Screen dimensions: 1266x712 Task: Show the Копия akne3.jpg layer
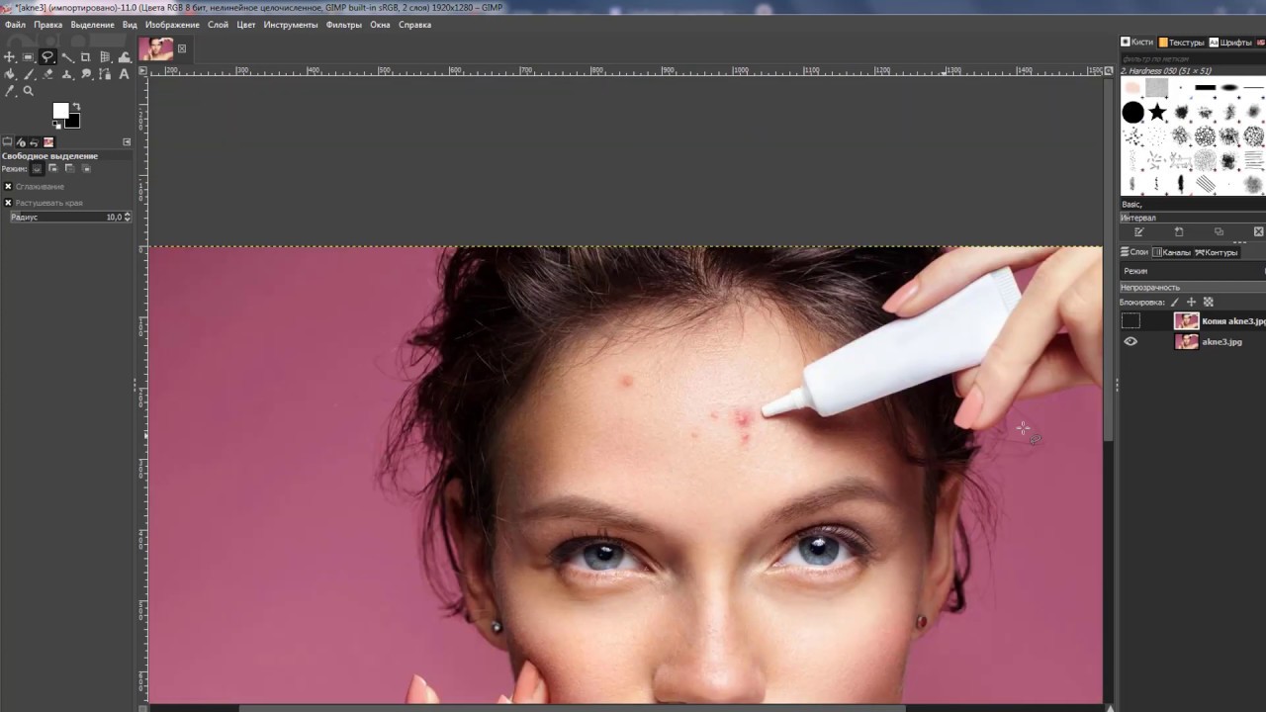(1130, 320)
